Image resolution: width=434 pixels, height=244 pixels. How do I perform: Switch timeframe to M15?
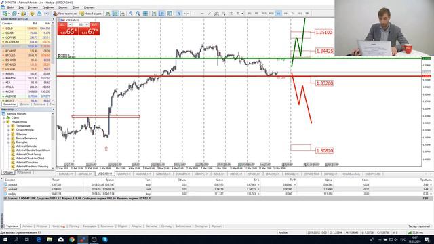(264, 14)
